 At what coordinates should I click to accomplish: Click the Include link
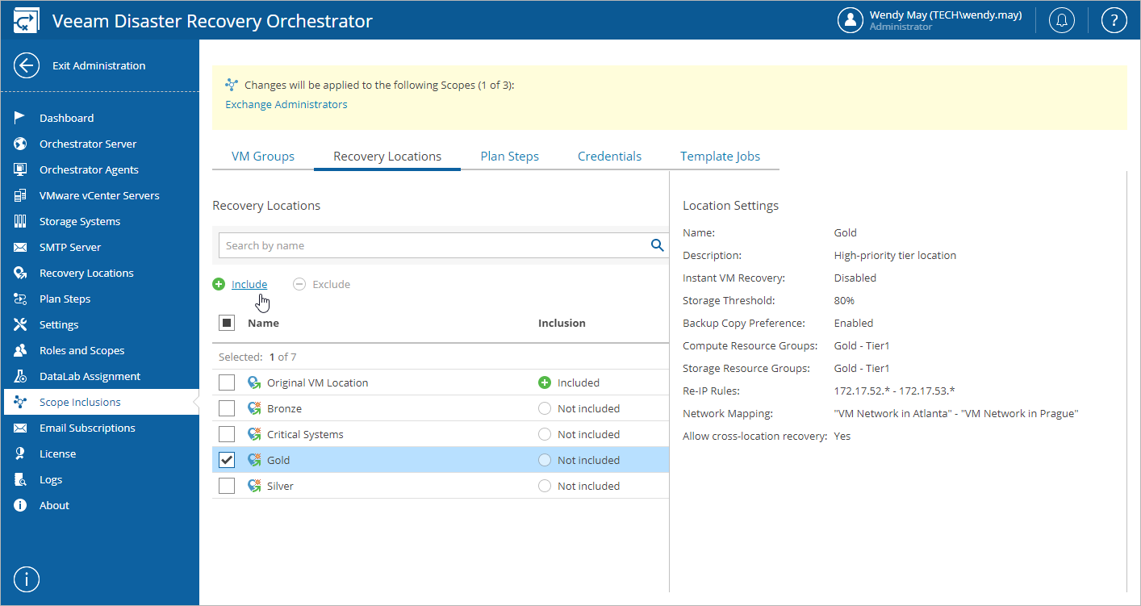249,284
